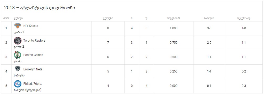
Task: Open the Brooklyn Nets team link
Action: [x=33, y=69]
